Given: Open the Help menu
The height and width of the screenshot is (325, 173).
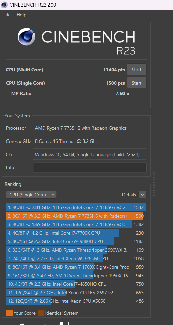Looking at the screenshot, I should [21, 15].
